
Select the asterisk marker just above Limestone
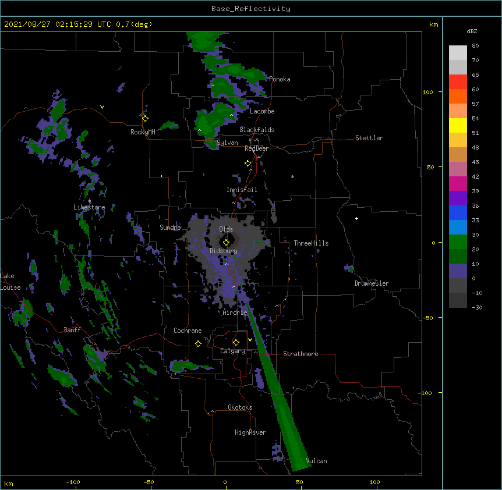tap(89, 201)
